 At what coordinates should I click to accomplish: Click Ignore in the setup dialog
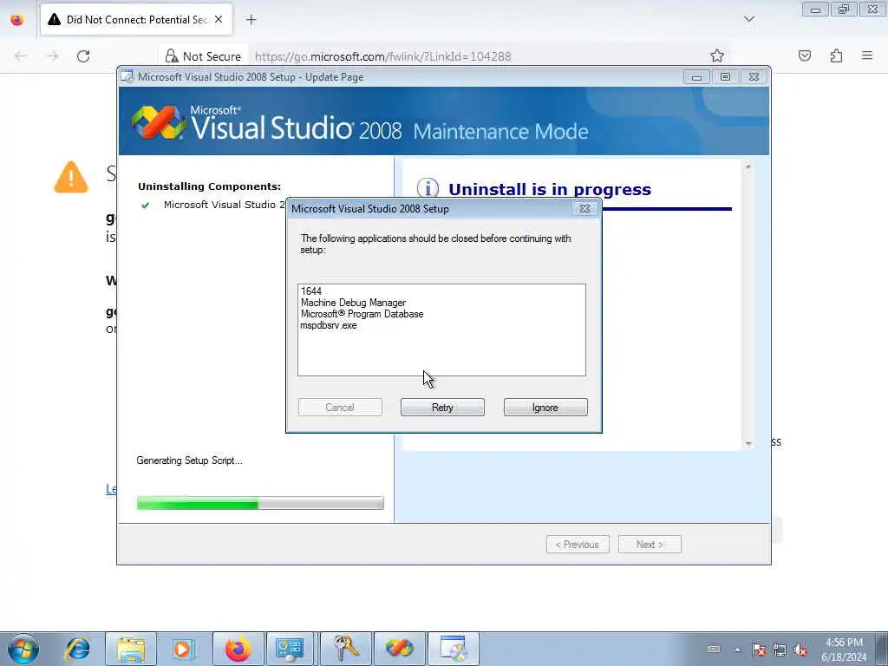click(545, 408)
